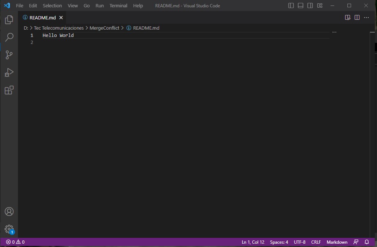The image size is (377, 247).
Task: Open the Customize Layout dropdown
Action: [x=320, y=5]
